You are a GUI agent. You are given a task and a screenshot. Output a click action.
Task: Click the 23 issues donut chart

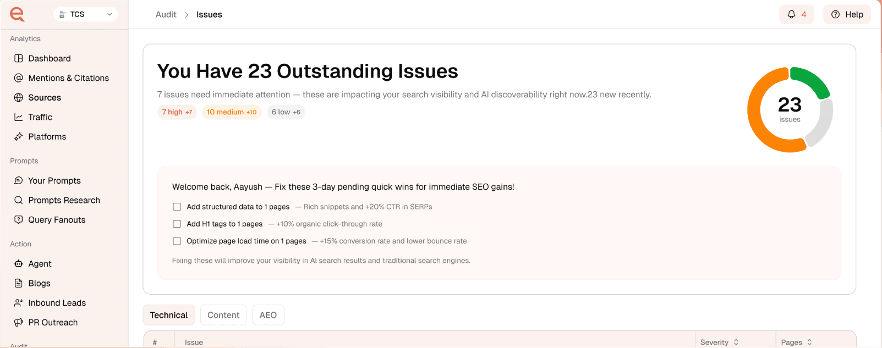pyautogui.click(x=790, y=109)
